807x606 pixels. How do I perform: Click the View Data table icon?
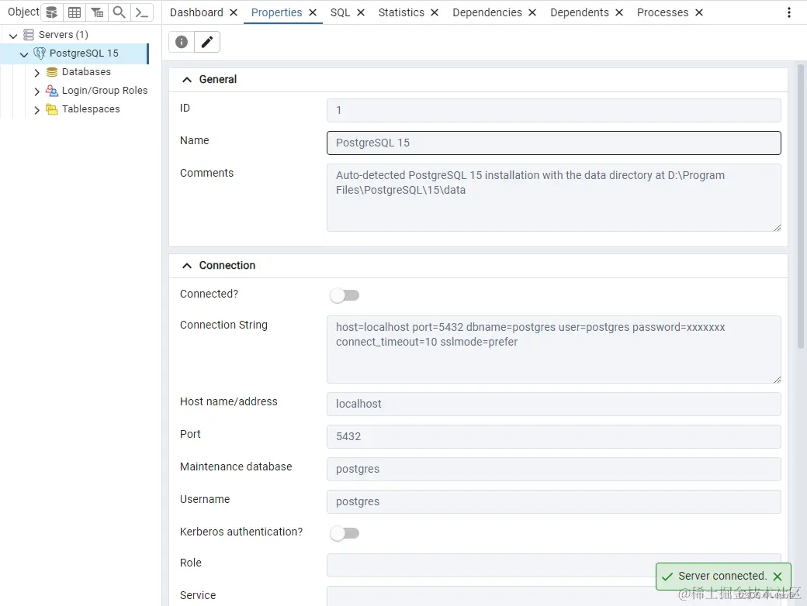[x=74, y=12]
